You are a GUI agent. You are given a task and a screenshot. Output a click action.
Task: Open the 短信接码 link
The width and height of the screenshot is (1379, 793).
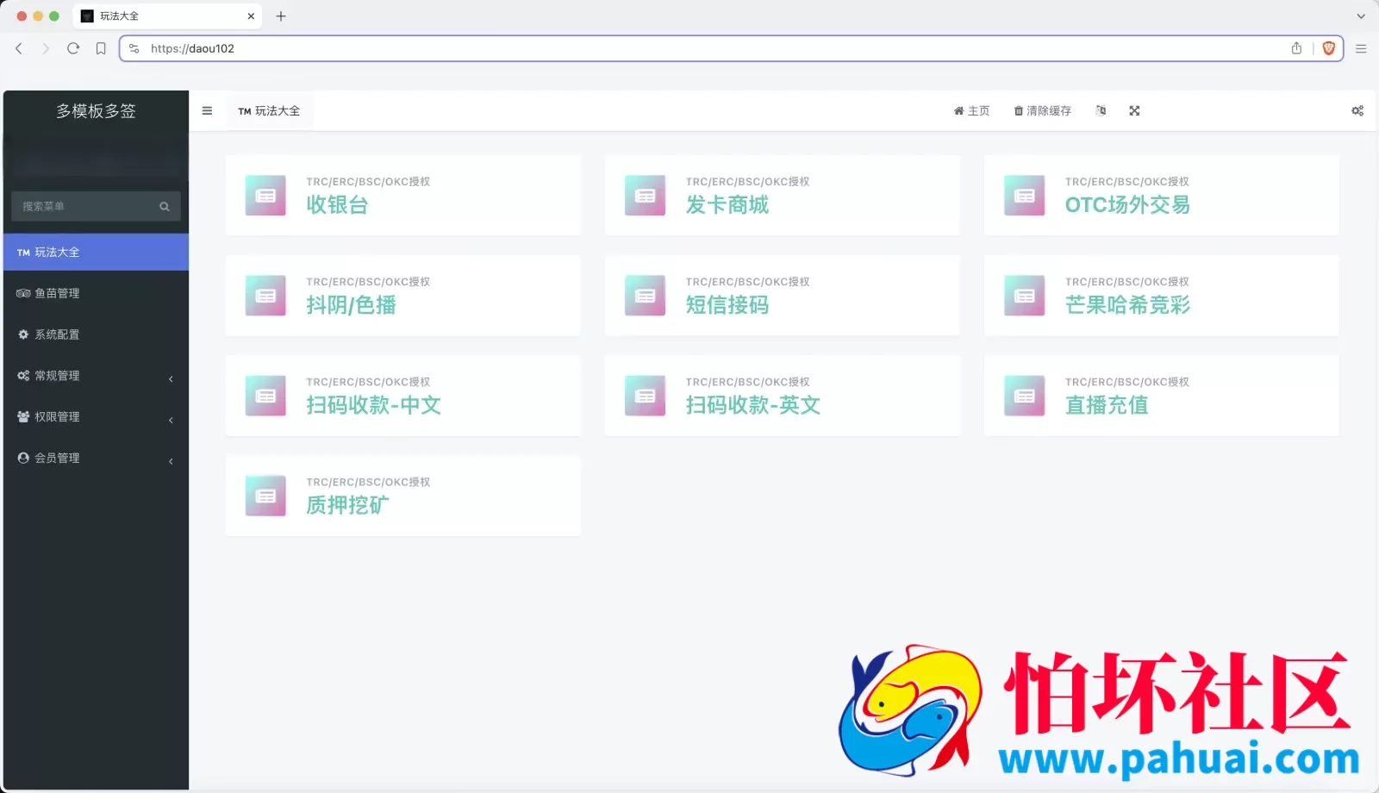click(x=727, y=305)
